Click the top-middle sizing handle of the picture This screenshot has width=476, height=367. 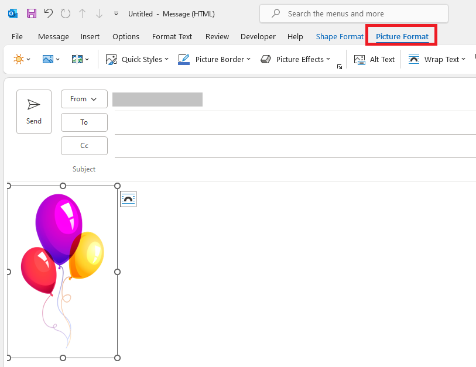coord(63,186)
